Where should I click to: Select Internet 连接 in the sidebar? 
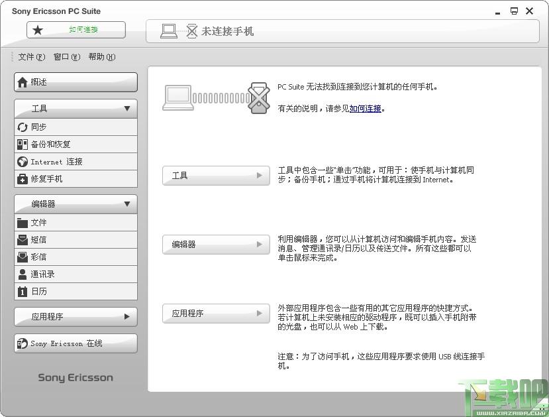click(75, 162)
